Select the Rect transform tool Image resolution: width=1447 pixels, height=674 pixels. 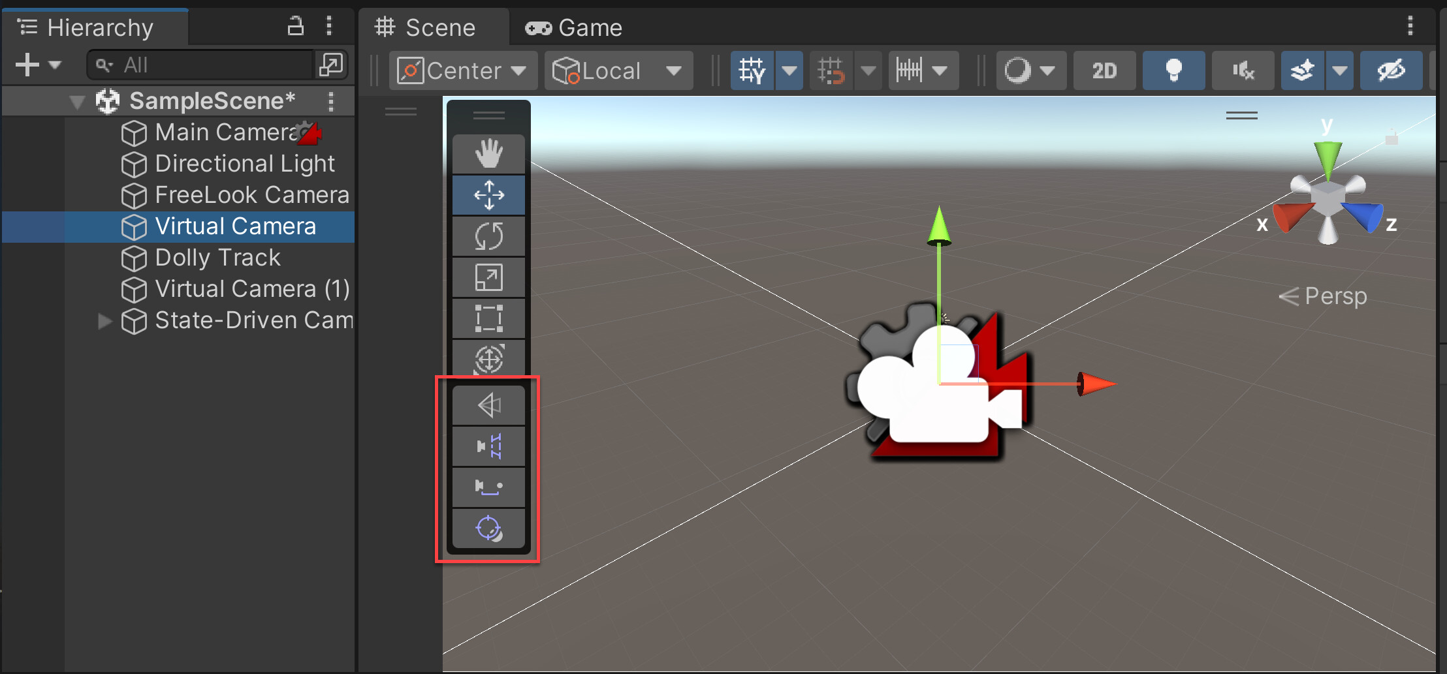coord(488,318)
